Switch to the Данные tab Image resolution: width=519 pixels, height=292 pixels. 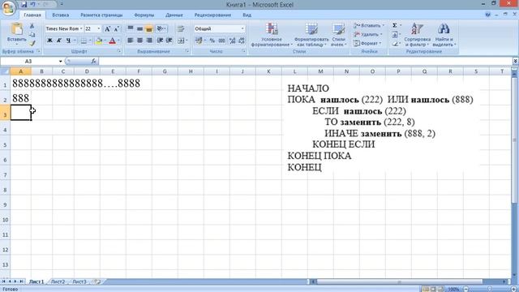174,15
